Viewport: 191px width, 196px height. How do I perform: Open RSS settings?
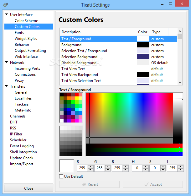coord(13,128)
